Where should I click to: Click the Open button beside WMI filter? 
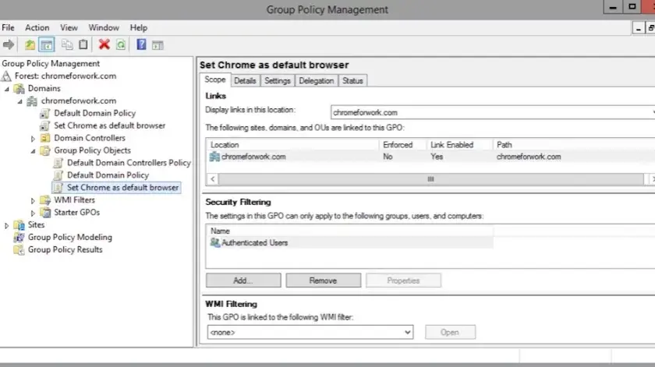pos(450,333)
